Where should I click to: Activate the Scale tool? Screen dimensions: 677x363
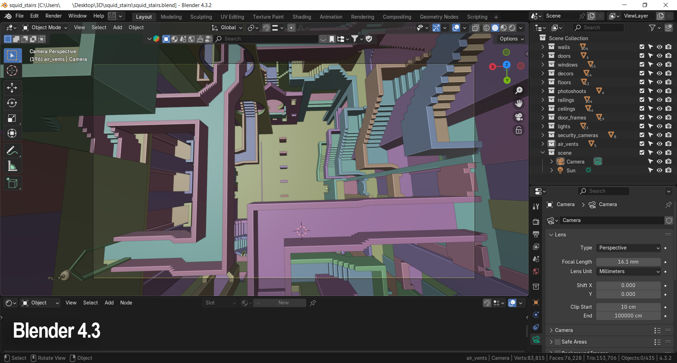pos(12,118)
